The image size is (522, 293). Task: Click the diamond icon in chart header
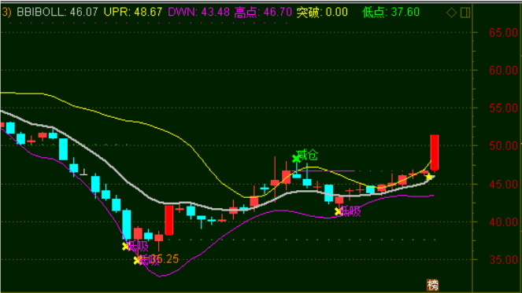click(451, 13)
